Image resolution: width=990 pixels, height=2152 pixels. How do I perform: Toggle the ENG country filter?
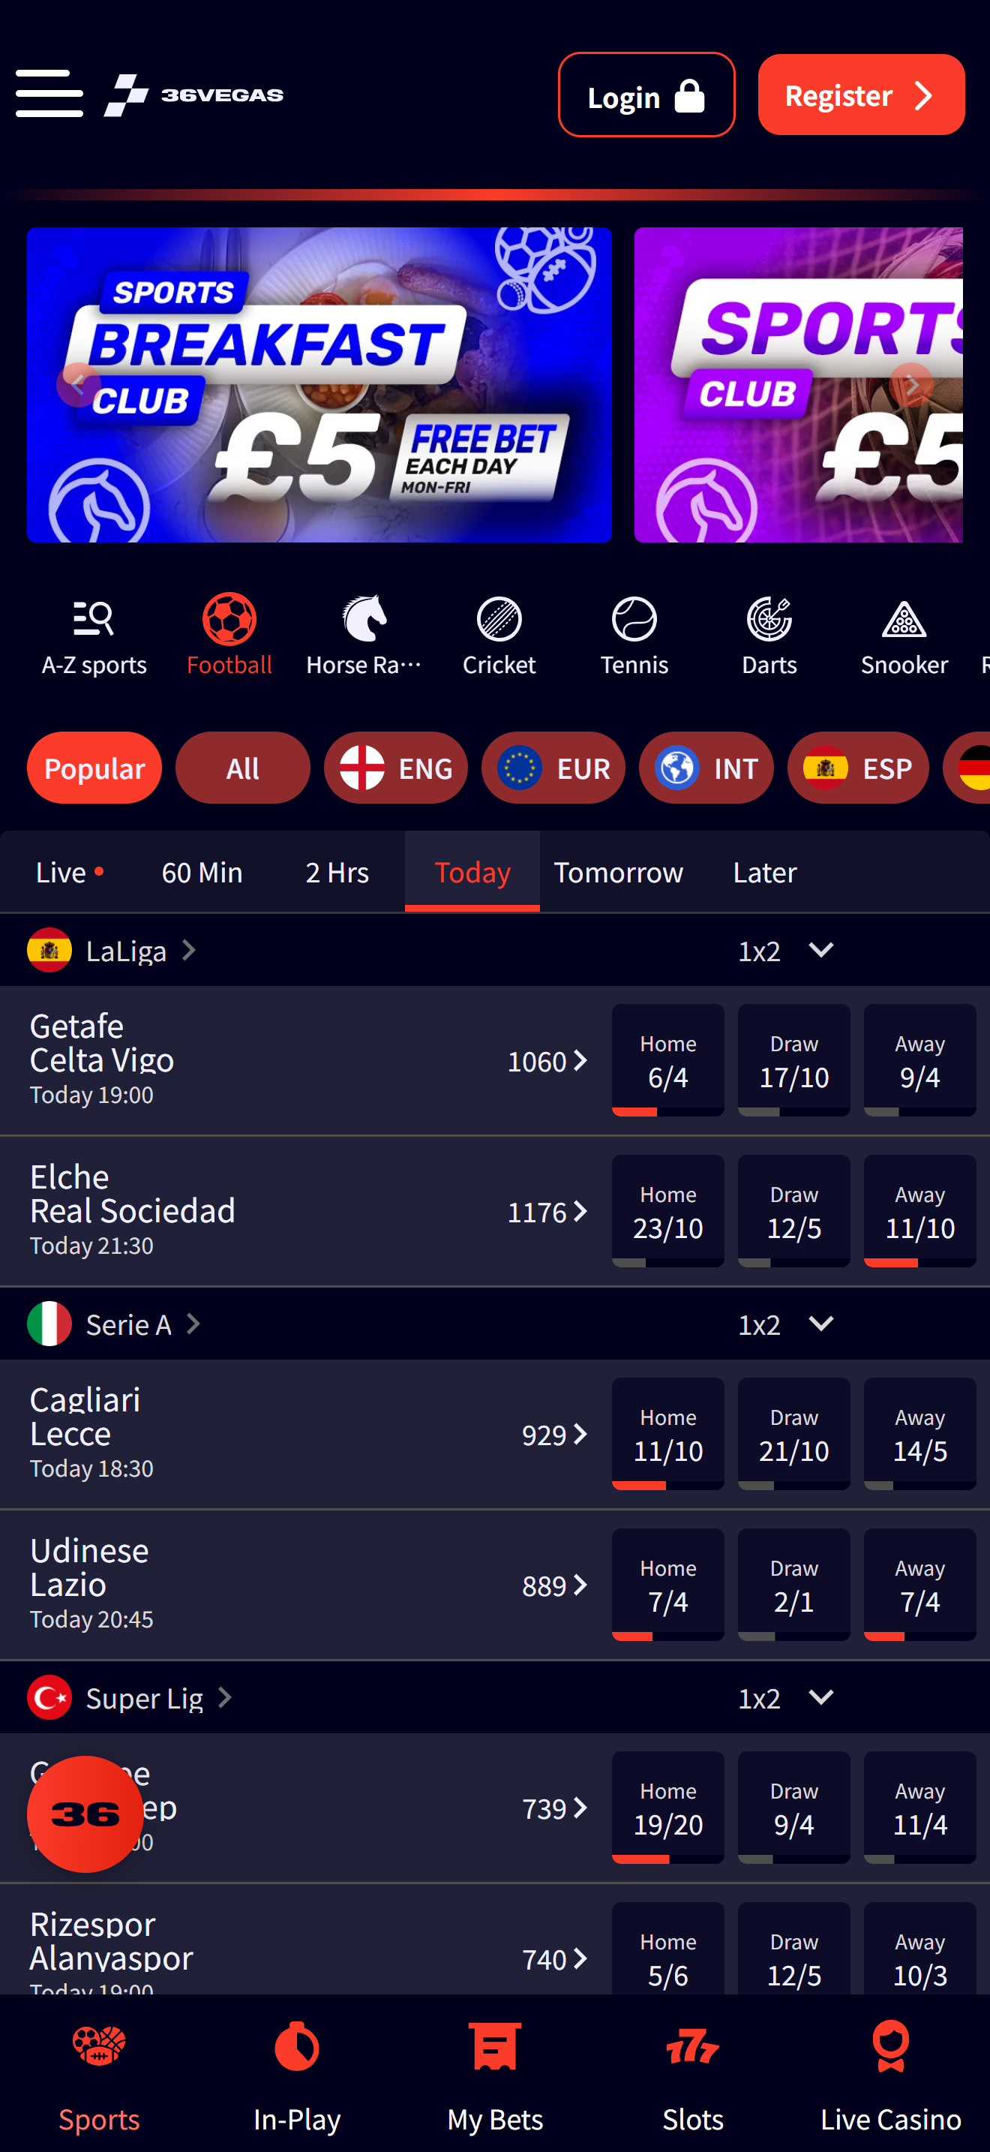396,768
